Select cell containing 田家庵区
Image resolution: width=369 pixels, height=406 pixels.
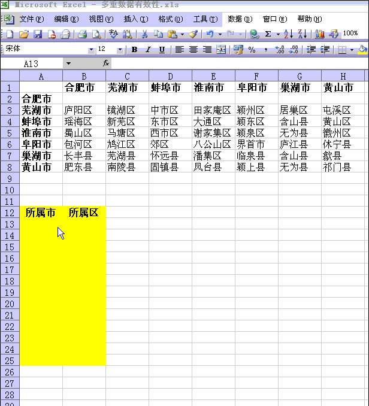(x=213, y=110)
